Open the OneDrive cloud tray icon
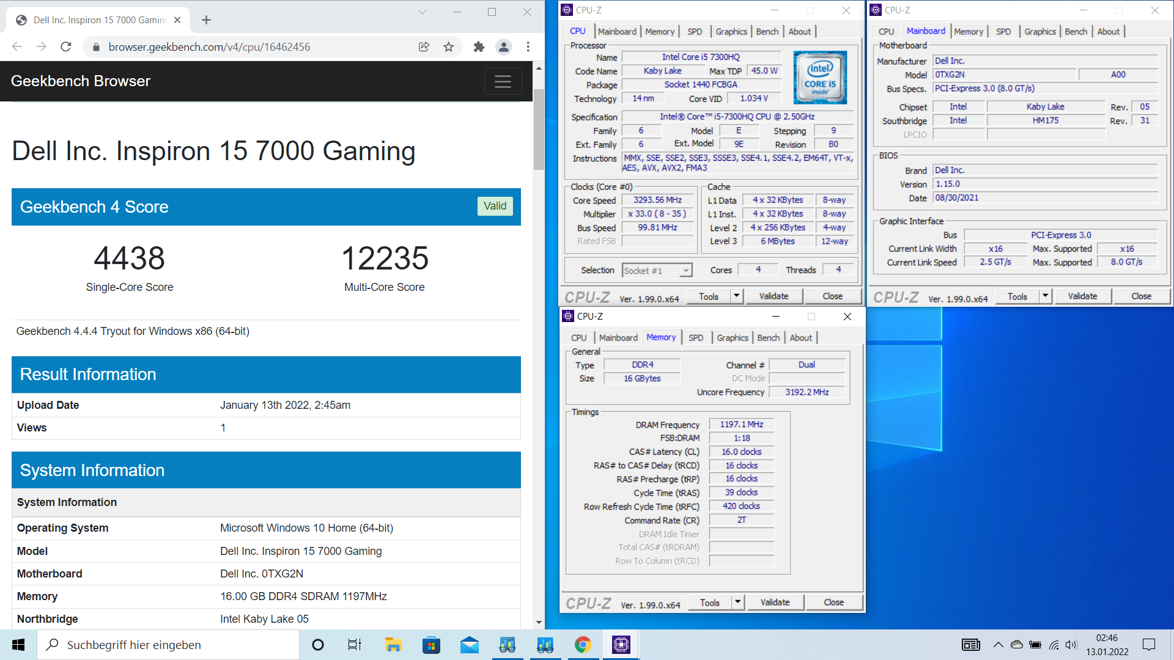Screen dimensions: 1174x660 click(x=1016, y=645)
